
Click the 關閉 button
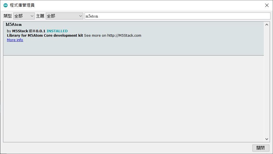pyautogui.click(x=261, y=148)
